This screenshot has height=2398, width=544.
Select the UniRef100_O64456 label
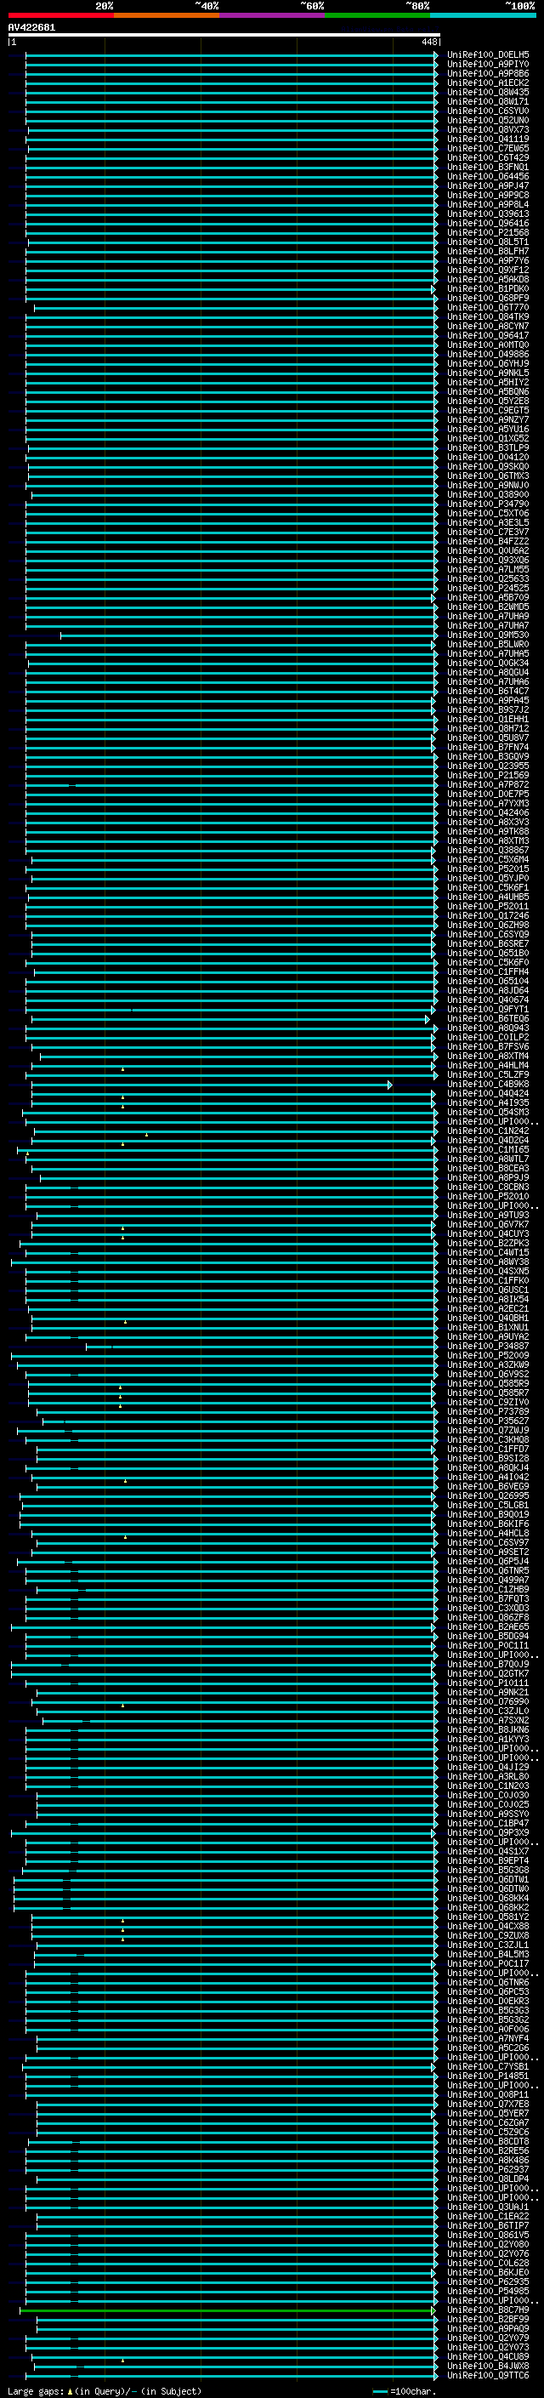488,177
